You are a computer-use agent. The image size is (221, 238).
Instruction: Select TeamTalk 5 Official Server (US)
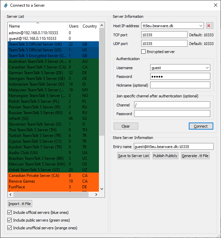[x=53, y=50]
